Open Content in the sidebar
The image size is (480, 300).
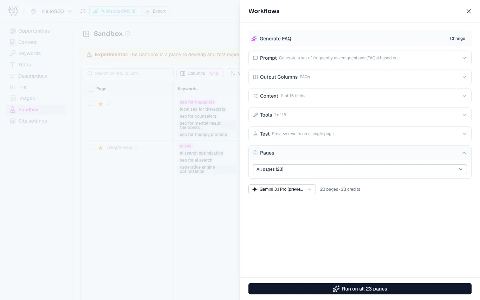(x=27, y=42)
